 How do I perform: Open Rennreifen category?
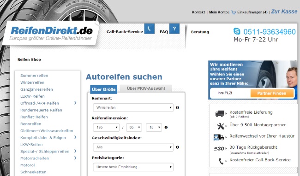[x=31, y=123]
